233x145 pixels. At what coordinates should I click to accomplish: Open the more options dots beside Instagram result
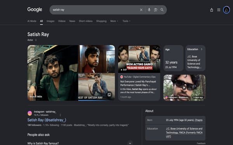[60, 115]
